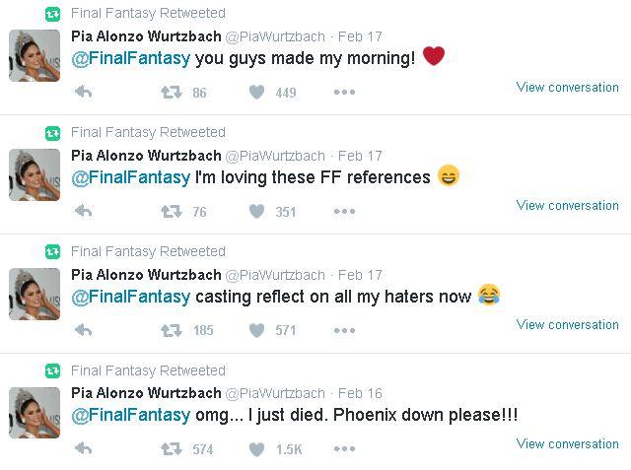View conversation for "FF references" tweet

point(567,205)
